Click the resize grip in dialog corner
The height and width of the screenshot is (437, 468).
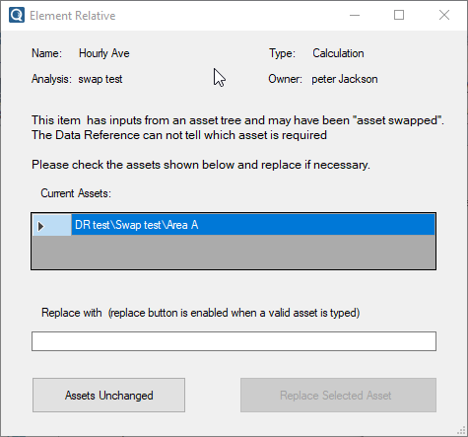point(461,431)
